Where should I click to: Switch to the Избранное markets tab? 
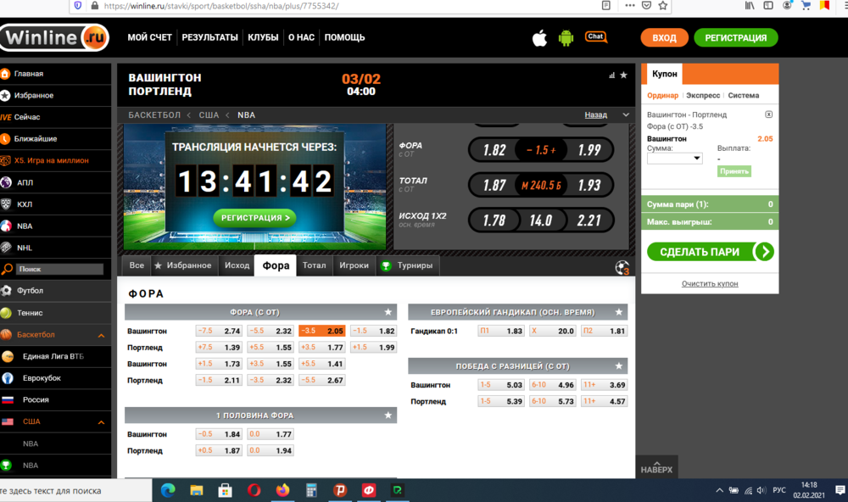pyautogui.click(x=183, y=265)
